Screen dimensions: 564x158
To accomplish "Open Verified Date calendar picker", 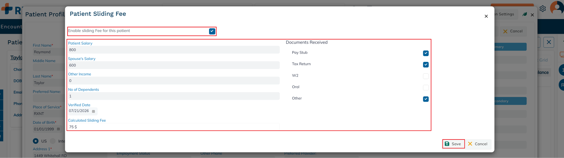I will point(93,111).
